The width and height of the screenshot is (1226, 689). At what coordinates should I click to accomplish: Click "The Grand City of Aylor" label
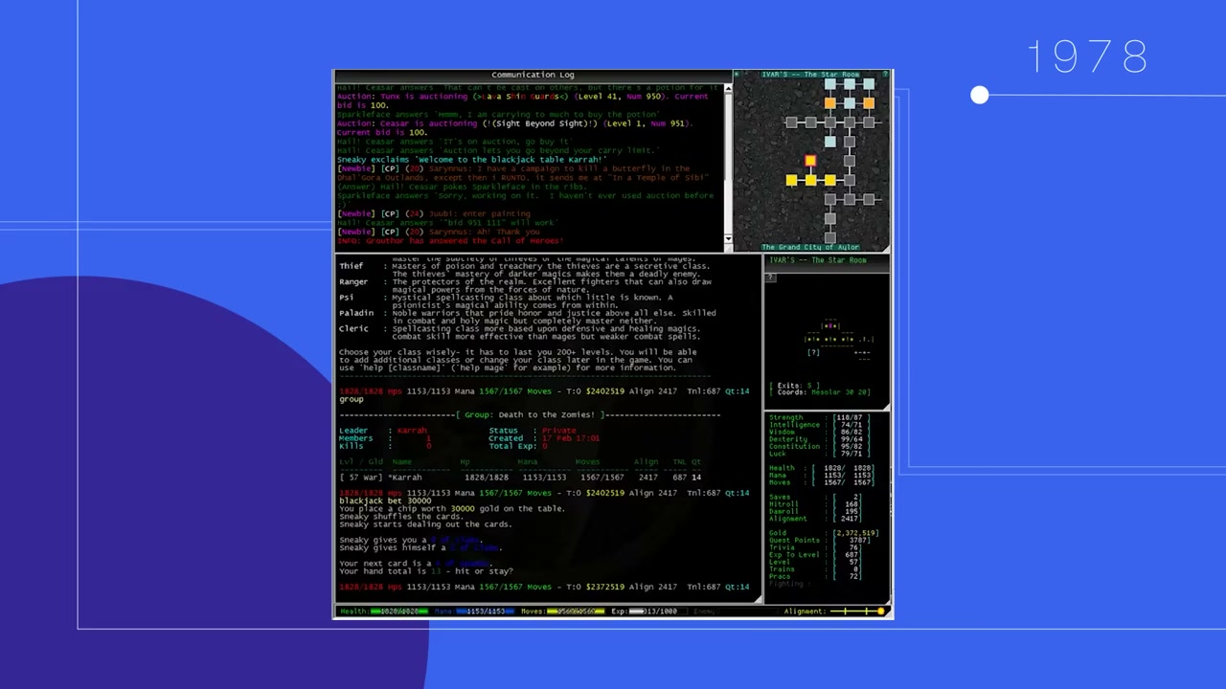(x=810, y=247)
